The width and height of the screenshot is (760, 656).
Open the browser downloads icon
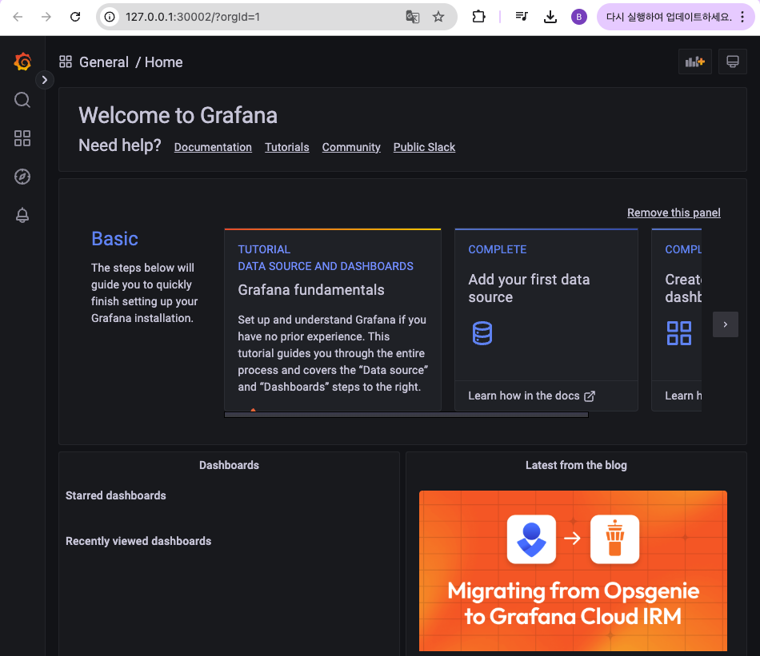(x=550, y=17)
